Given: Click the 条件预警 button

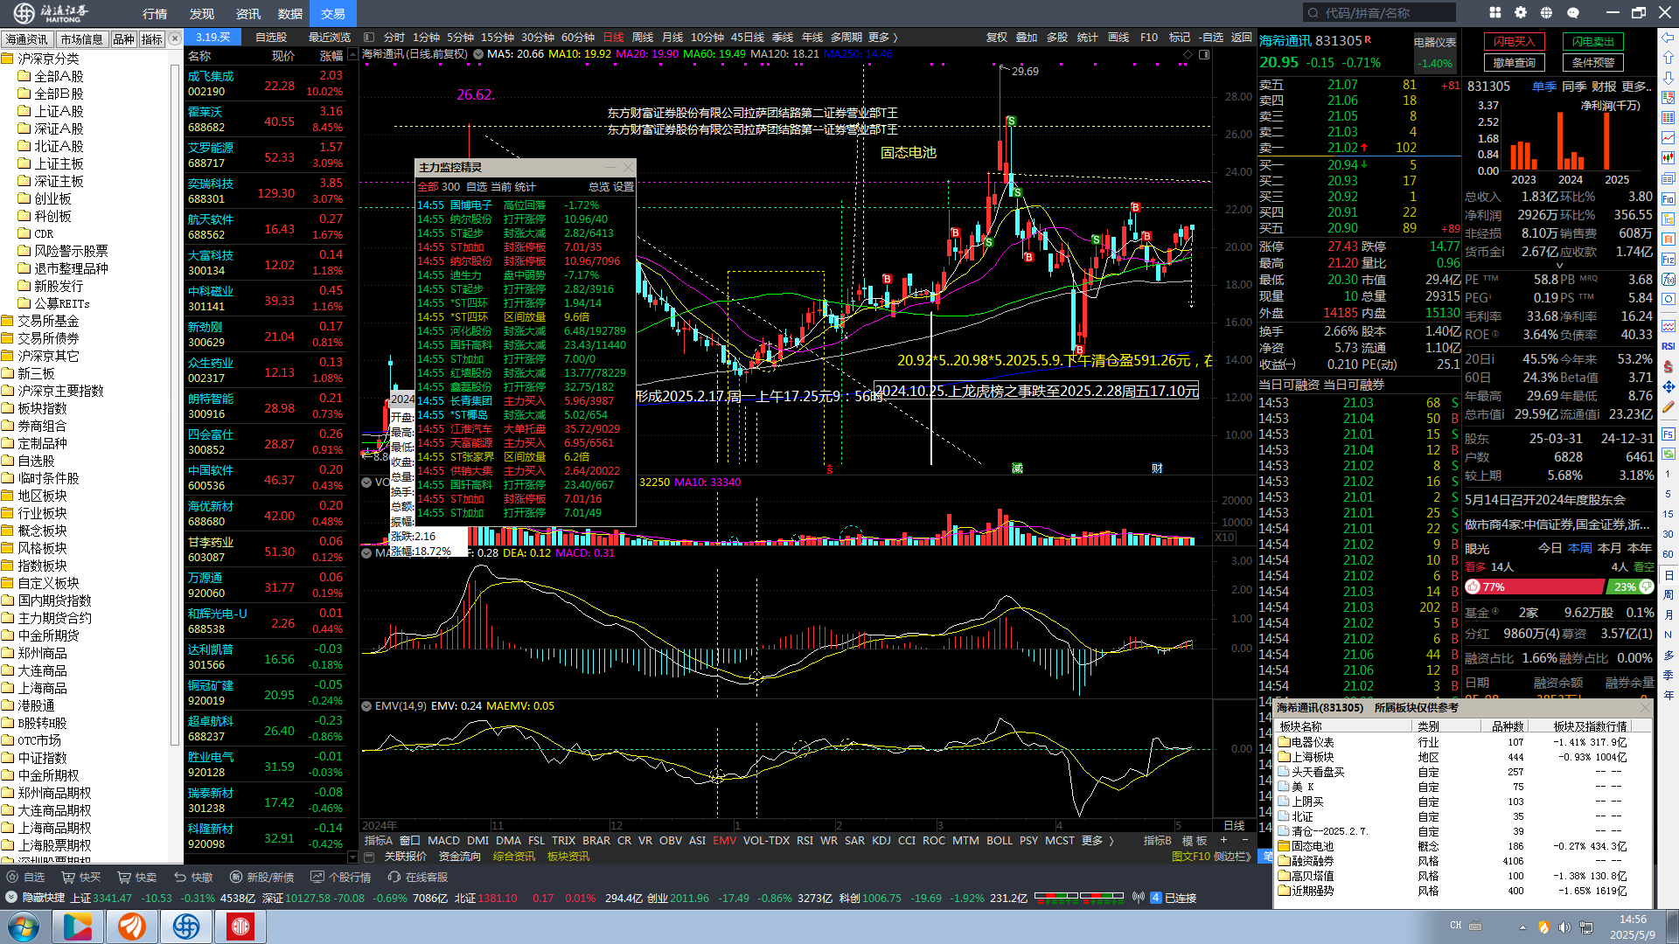Looking at the screenshot, I should coord(1593,63).
